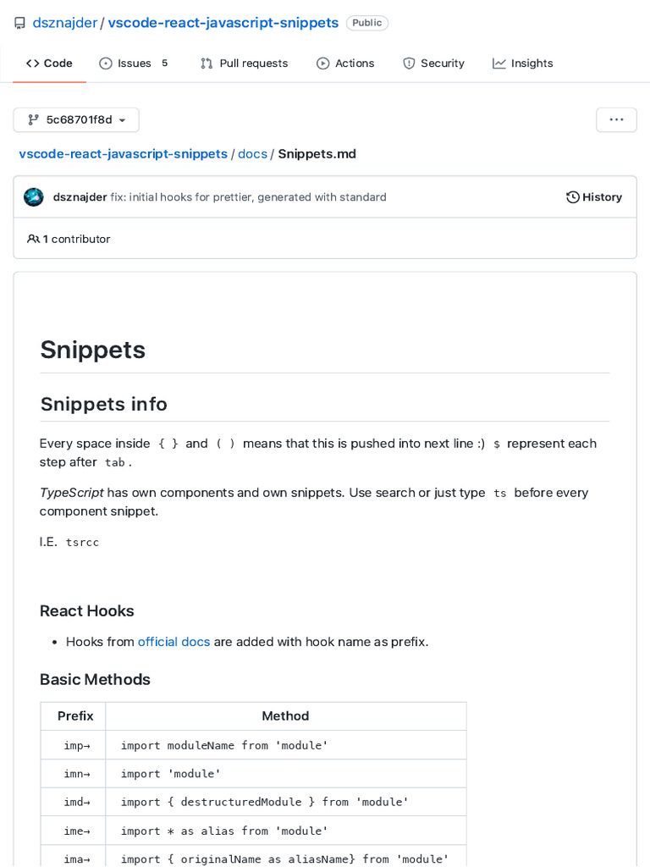Screen dimensions: 650x867
Task: Navigate to the docs folder breadcrumb
Action: 252,154
